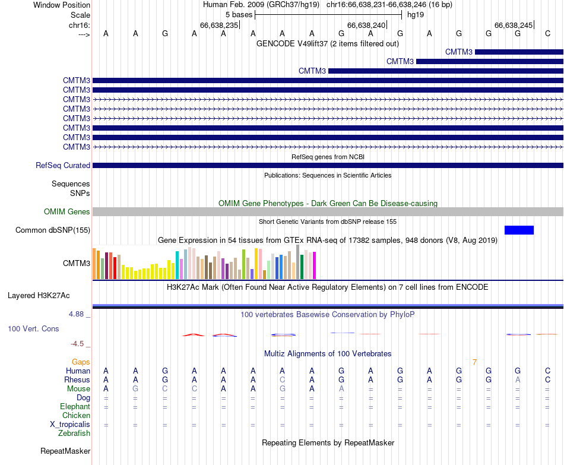Open Publications: Sequences in Scientific Articles title
The image size is (564, 465).
tap(328, 175)
